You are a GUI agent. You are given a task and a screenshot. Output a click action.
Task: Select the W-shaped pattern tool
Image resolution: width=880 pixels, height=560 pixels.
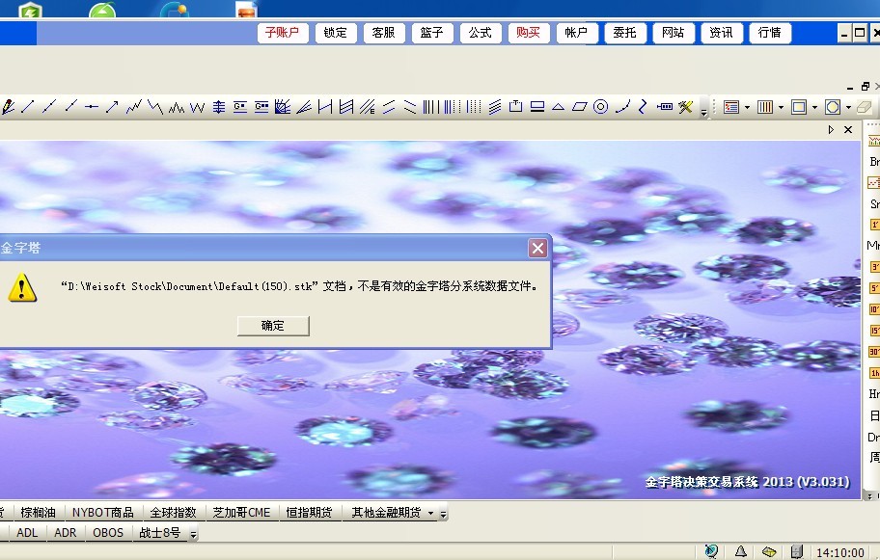(198, 107)
